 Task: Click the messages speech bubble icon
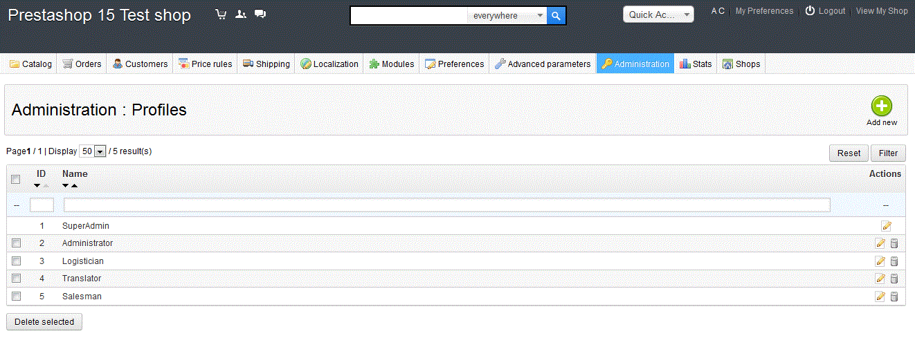coord(260,15)
